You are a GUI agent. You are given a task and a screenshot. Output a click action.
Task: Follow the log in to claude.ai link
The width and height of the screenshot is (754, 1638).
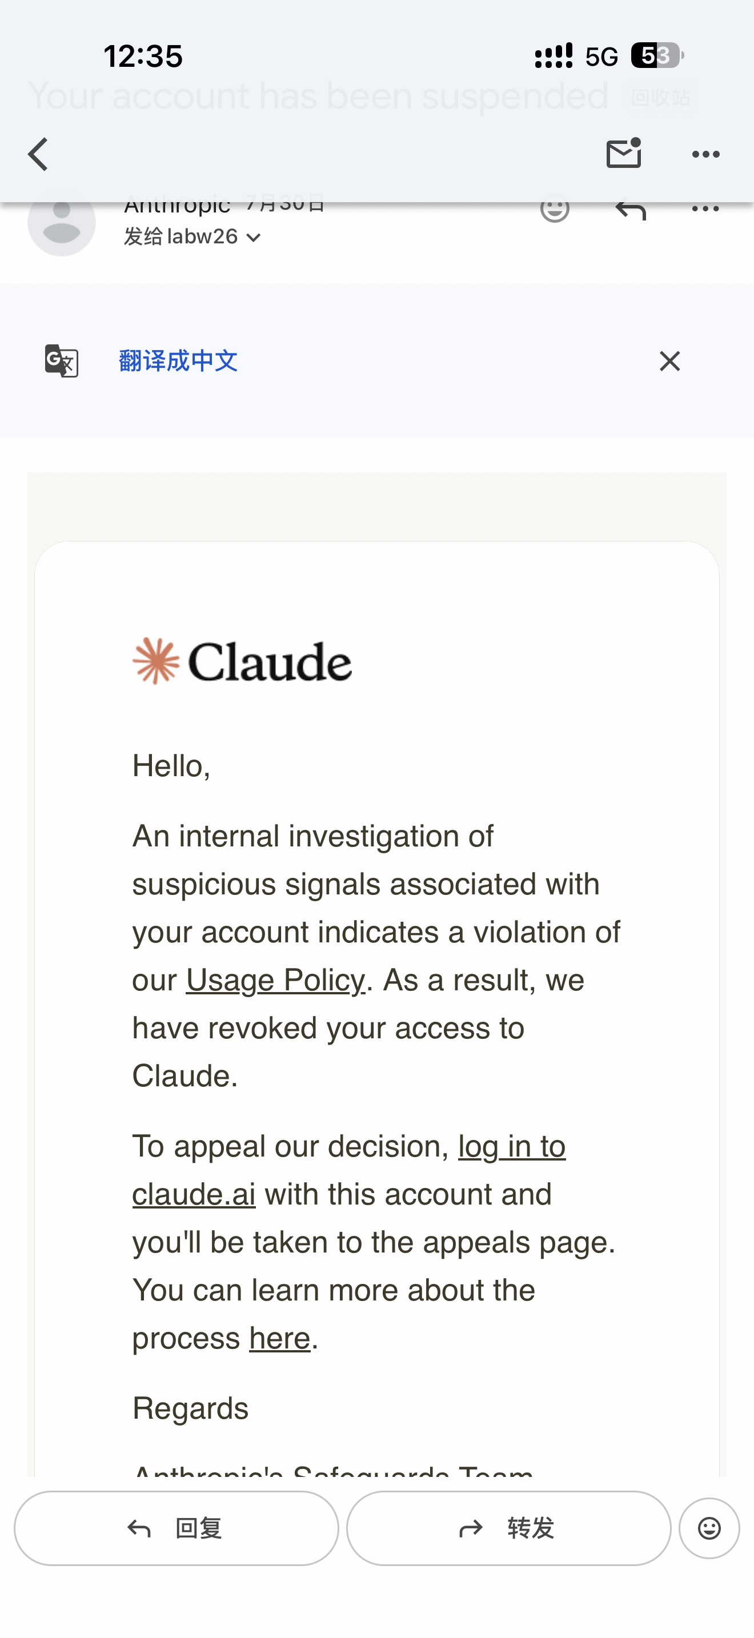349,1171
